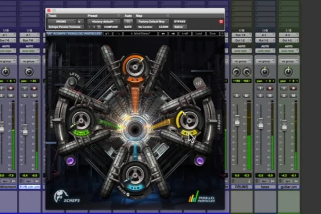This screenshot has width=321, height=214.
Task: Open the factory default preset dropdown
Action: 103,21
